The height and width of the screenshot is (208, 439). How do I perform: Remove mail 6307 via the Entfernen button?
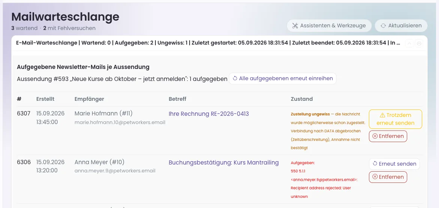[388, 136]
